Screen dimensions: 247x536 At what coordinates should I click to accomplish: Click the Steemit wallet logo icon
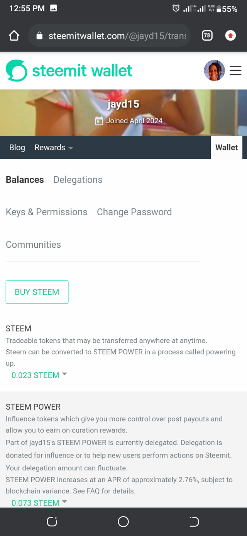click(x=17, y=71)
